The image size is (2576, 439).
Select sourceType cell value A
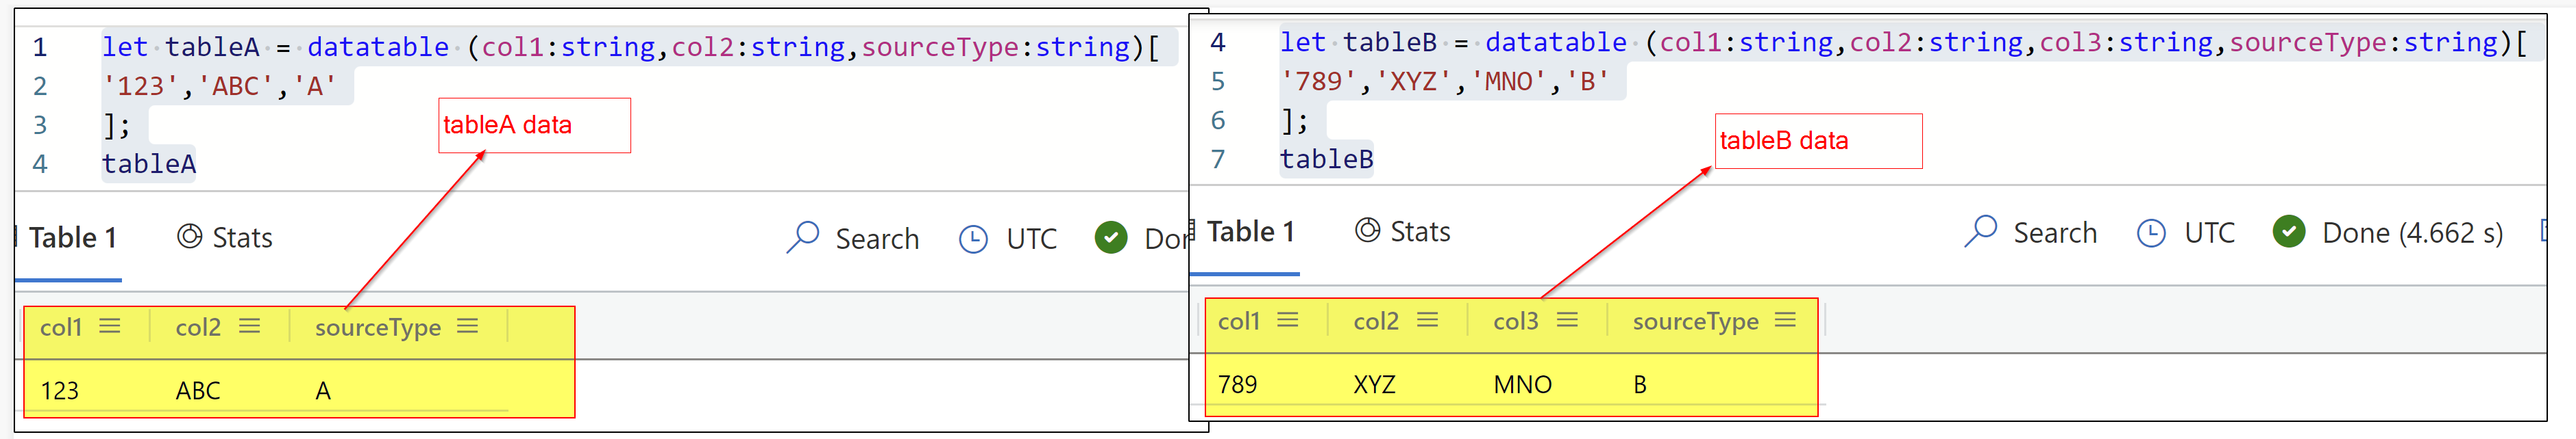(323, 390)
